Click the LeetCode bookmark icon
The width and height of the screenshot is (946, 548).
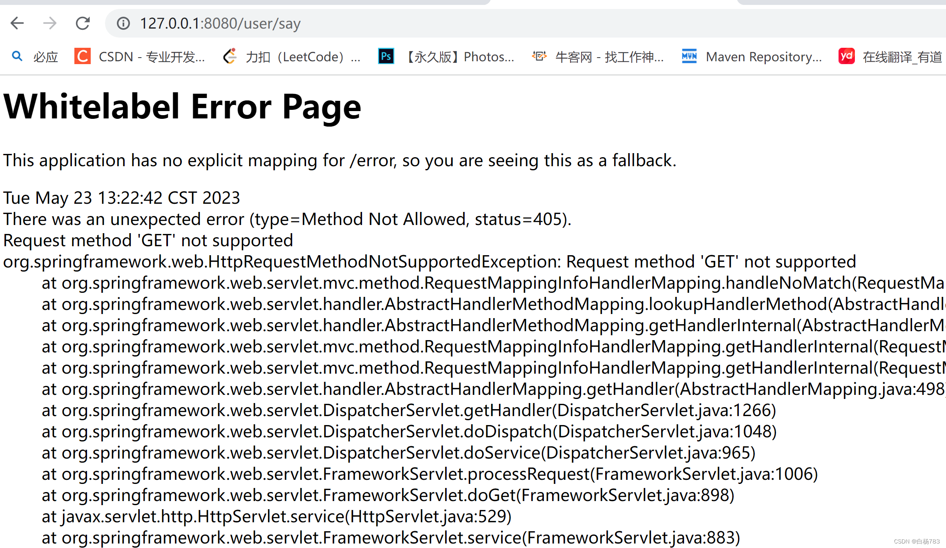click(230, 56)
